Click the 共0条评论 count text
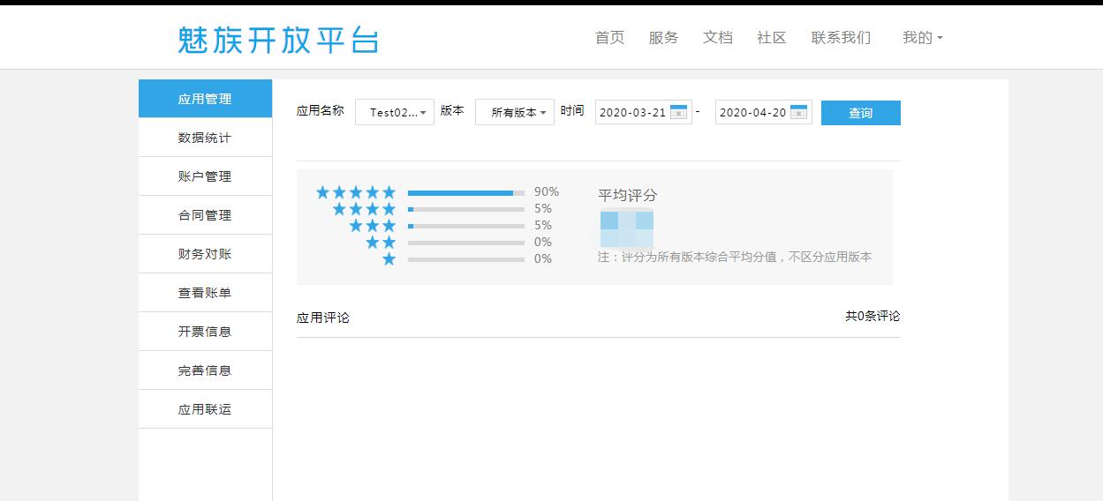 (x=873, y=316)
